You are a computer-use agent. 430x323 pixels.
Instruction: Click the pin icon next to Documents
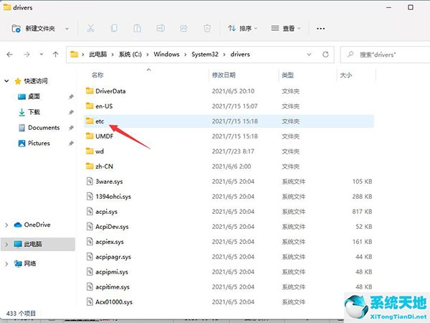pyautogui.click(x=71, y=128)
